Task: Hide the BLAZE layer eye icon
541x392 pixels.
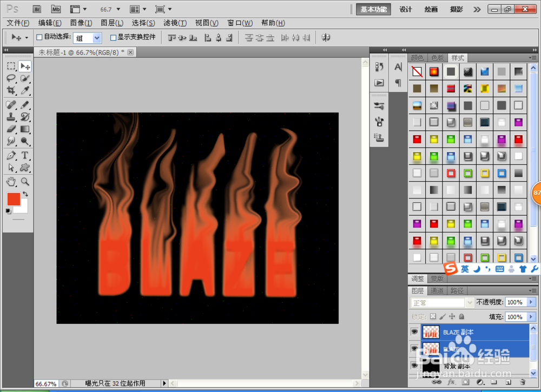Action: (414, 349)
